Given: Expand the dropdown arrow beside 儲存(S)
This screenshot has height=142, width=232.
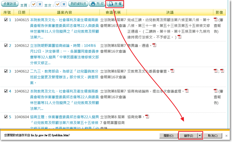Looking at the screenshot, I should (x=200, y=136).
